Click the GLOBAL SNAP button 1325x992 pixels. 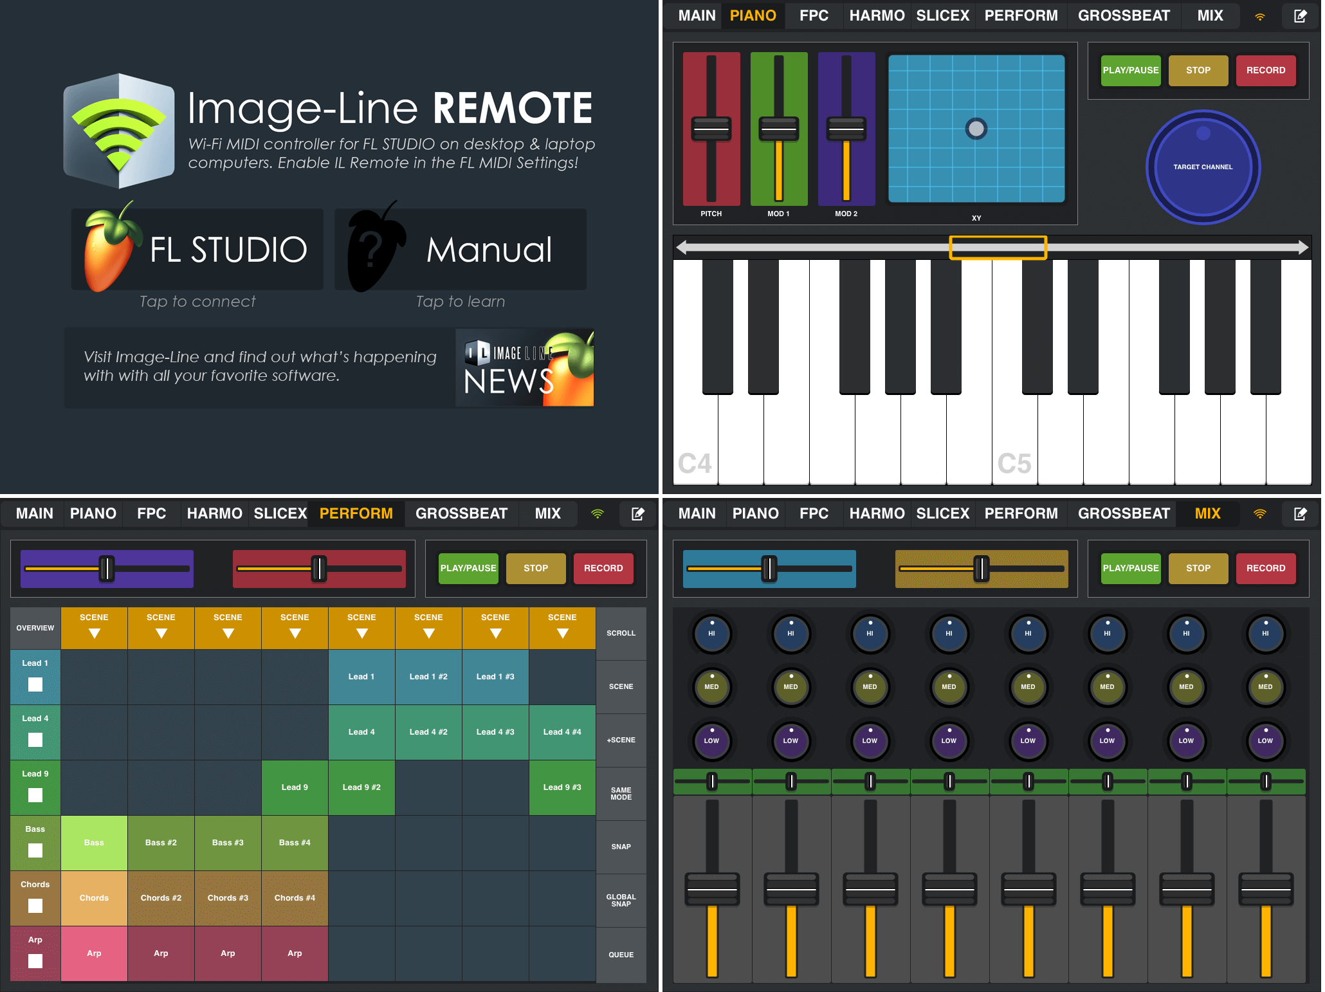(621, 901)
